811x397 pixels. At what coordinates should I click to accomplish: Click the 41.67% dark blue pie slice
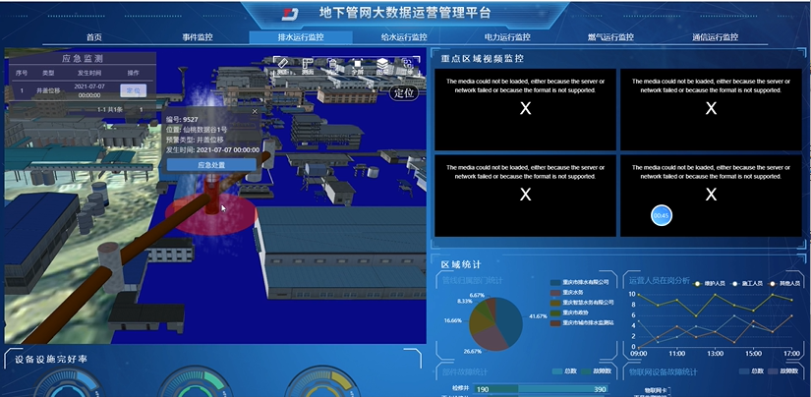tap(511, 322)
